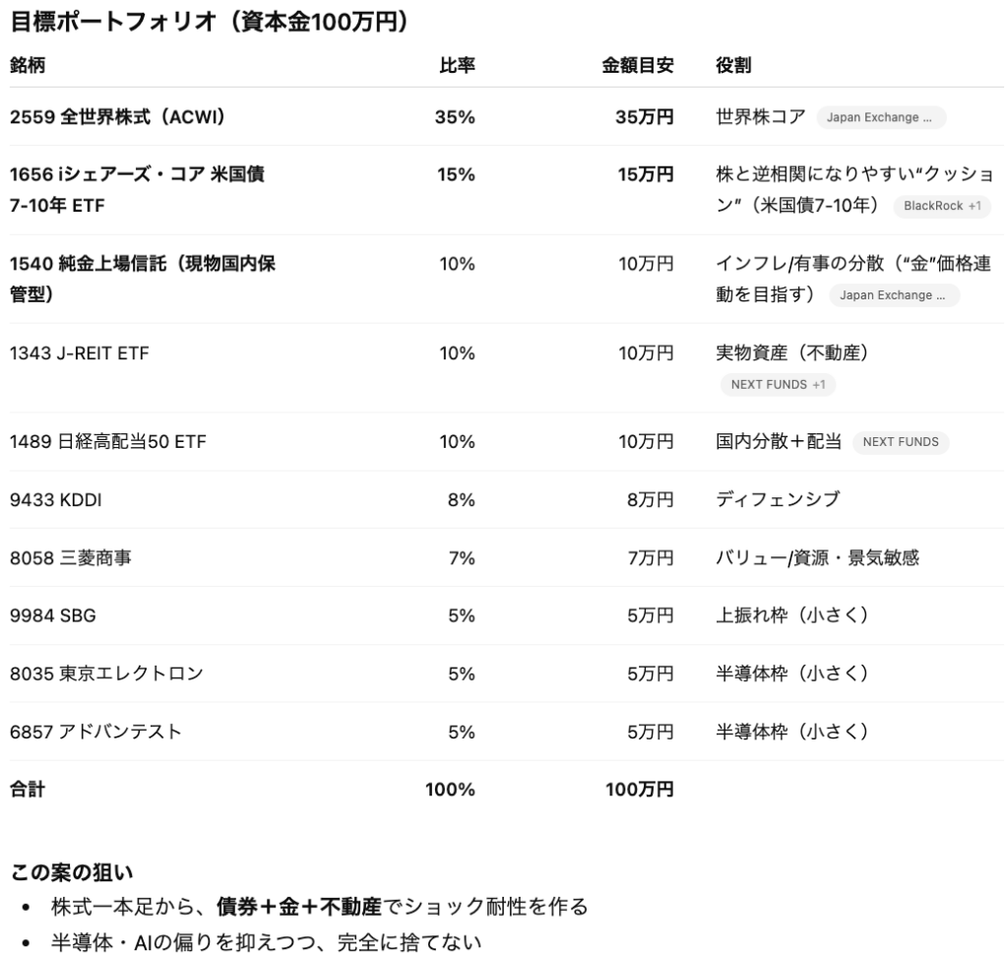Click the 1343 J-REIT ETF cell
Viewport: 1008px width, 960px height.
[x=80, y=352]
